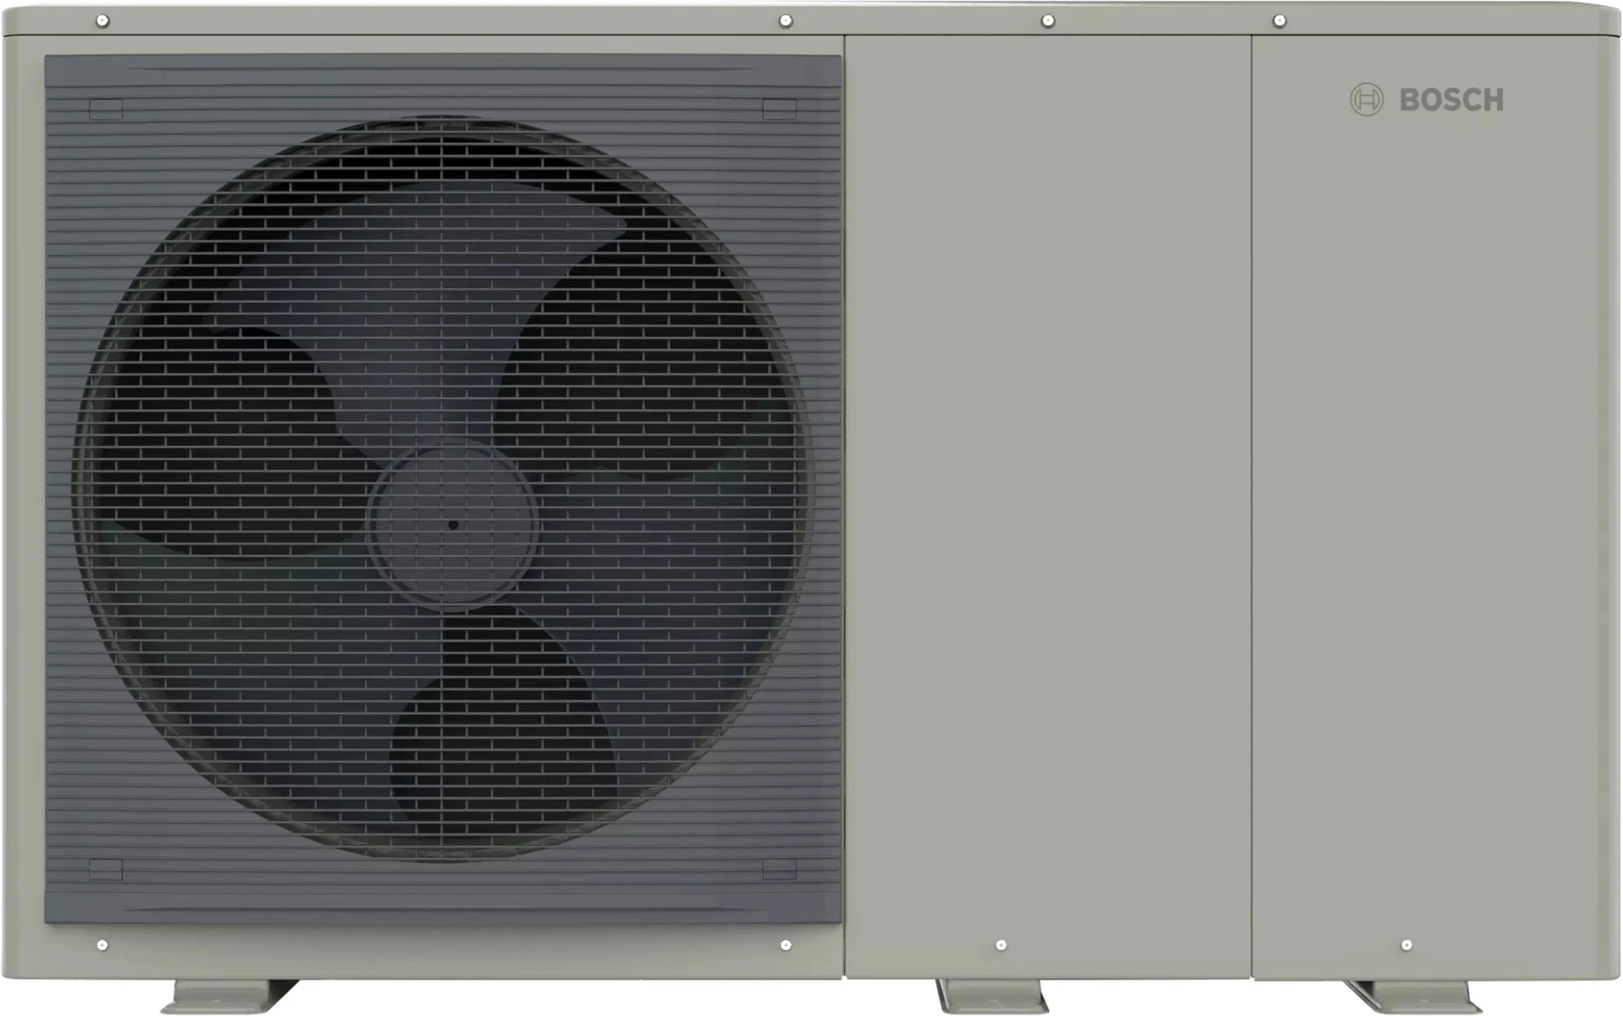Click the rightmost screw on the top edge
The image size is (1623, 1016).
(1280, 21)
